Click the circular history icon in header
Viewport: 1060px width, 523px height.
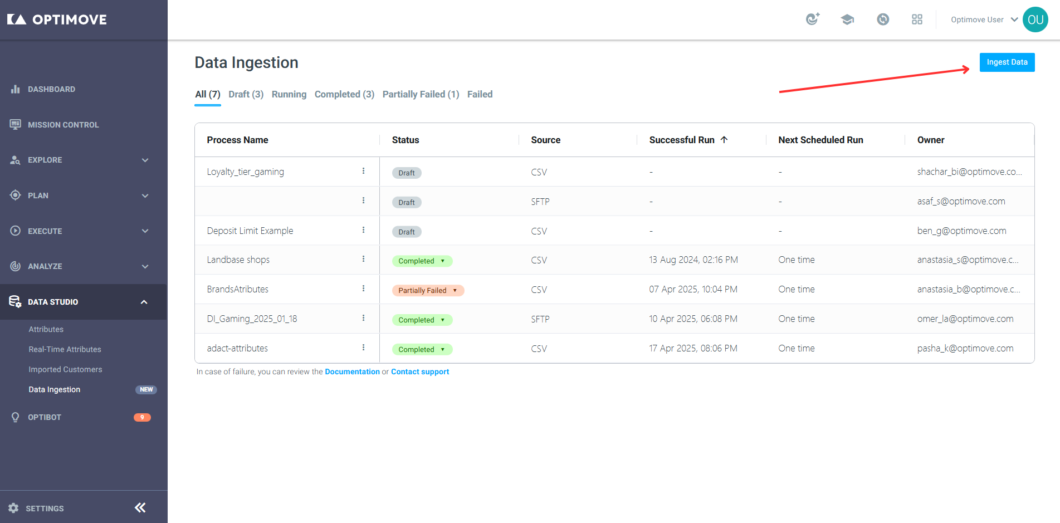(883, 19)
